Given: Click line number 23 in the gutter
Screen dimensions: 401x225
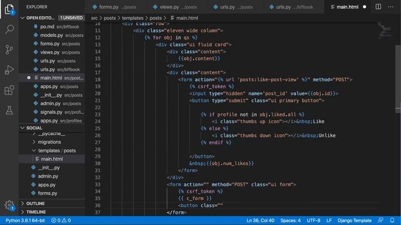Looking at the screenshot, I should click(x=98, y=114).
